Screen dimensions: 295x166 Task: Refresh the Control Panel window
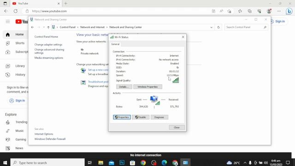pos(218,27)
